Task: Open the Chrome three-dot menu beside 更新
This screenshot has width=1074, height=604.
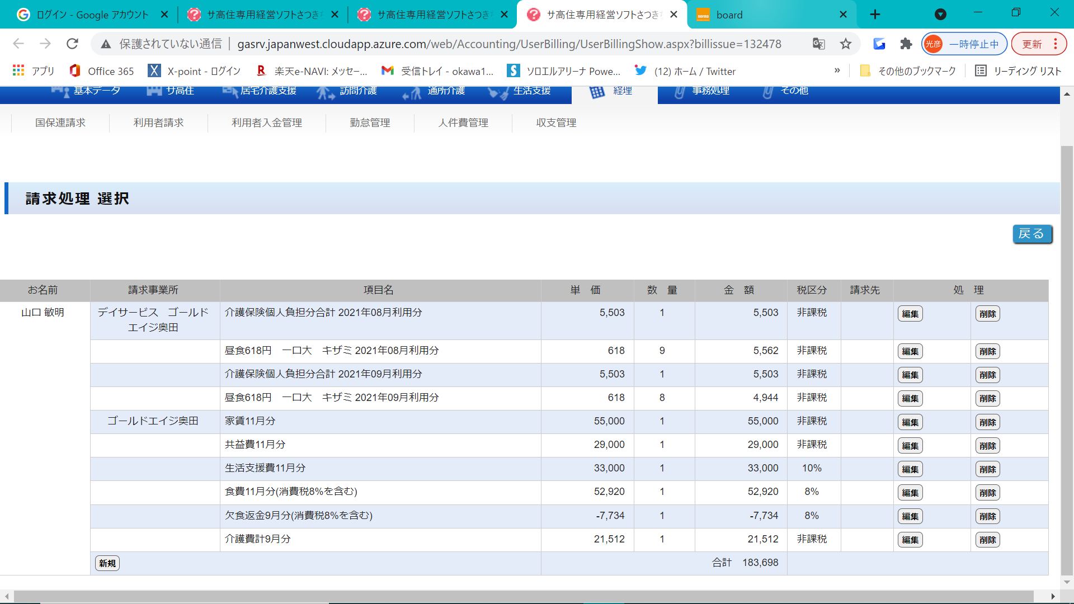Action: pyautogui.click(x=1056, y=44)
